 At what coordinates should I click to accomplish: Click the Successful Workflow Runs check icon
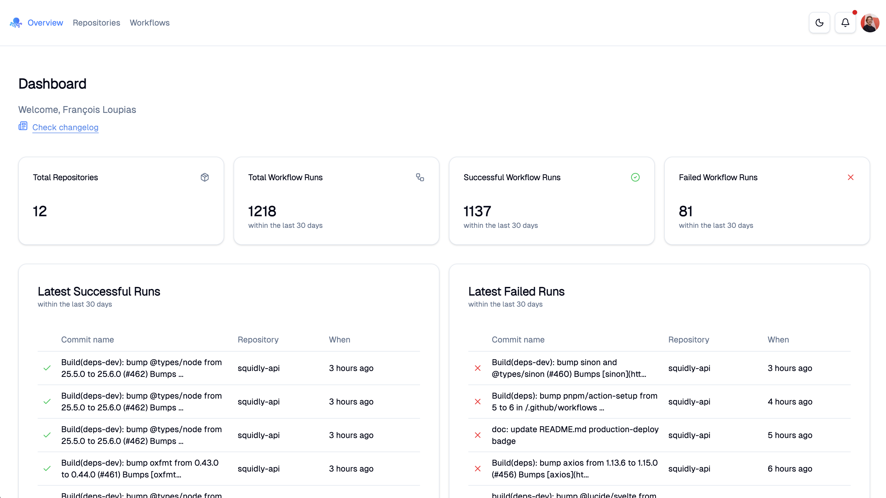pyautogui.click(x=635, y=177)
